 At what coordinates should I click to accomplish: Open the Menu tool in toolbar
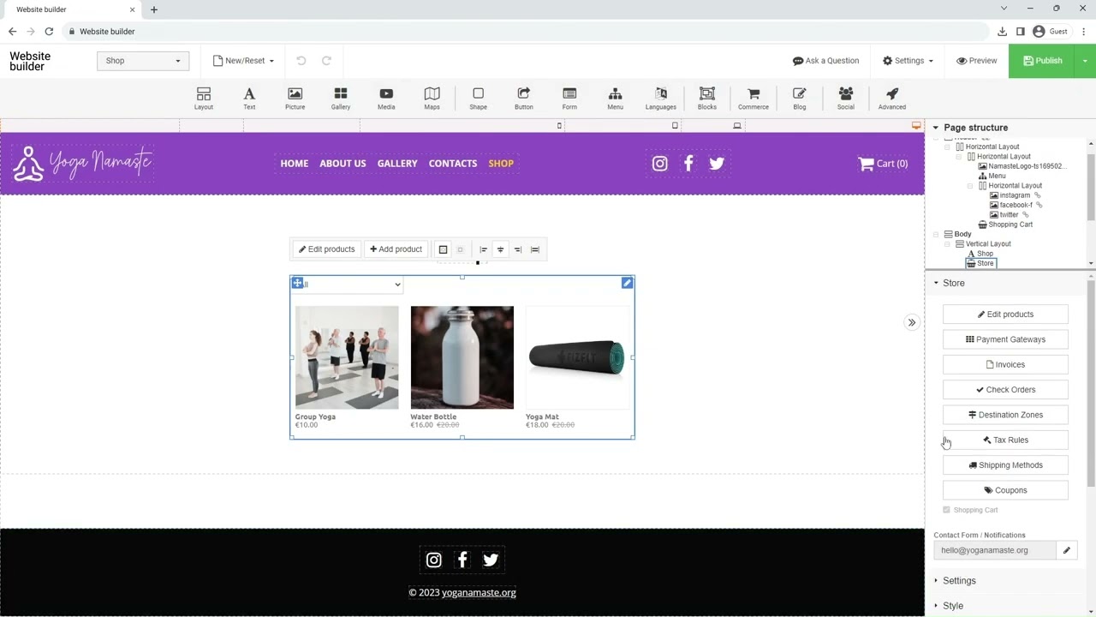click(615, 99)
